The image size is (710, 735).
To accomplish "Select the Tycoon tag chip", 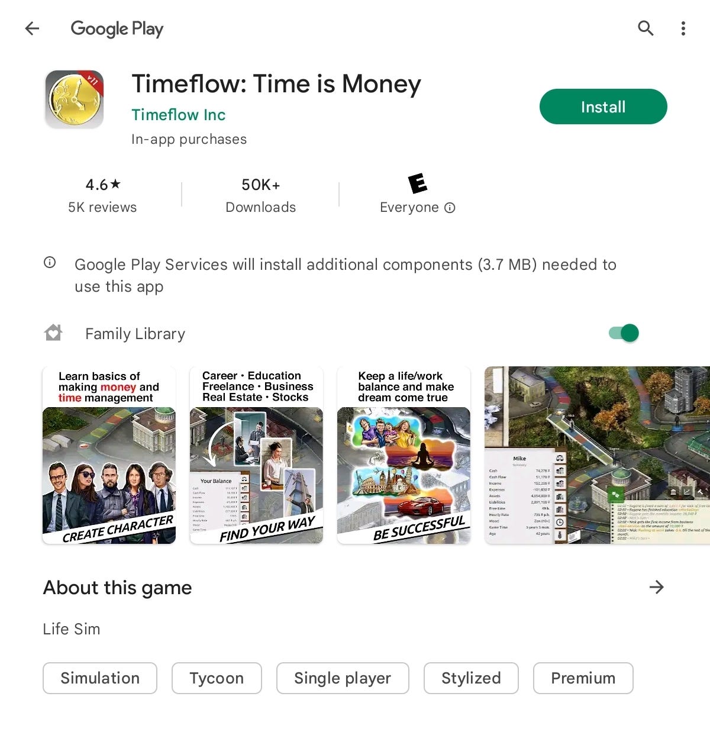I will [x=217, y=678].
